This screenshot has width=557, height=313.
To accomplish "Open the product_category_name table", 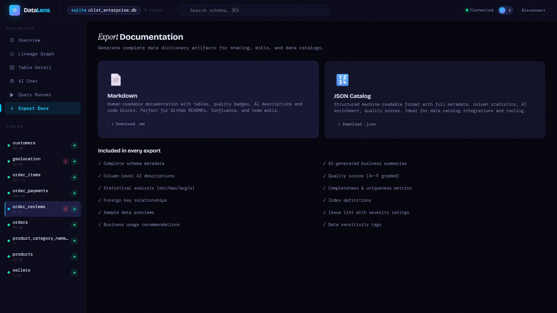I will (43, 241).
